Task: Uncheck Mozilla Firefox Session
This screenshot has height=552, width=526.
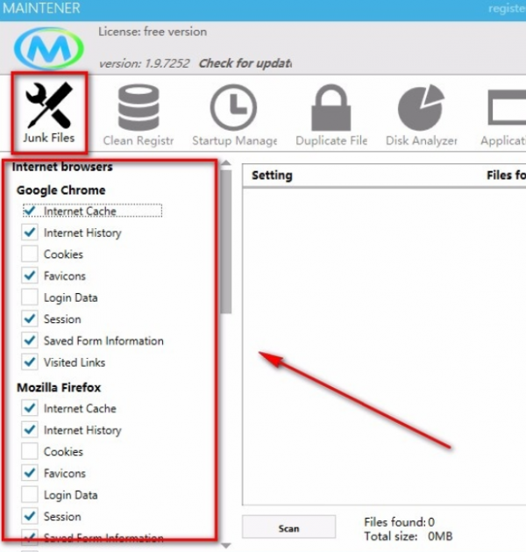Action: click(x=30, y=516)
